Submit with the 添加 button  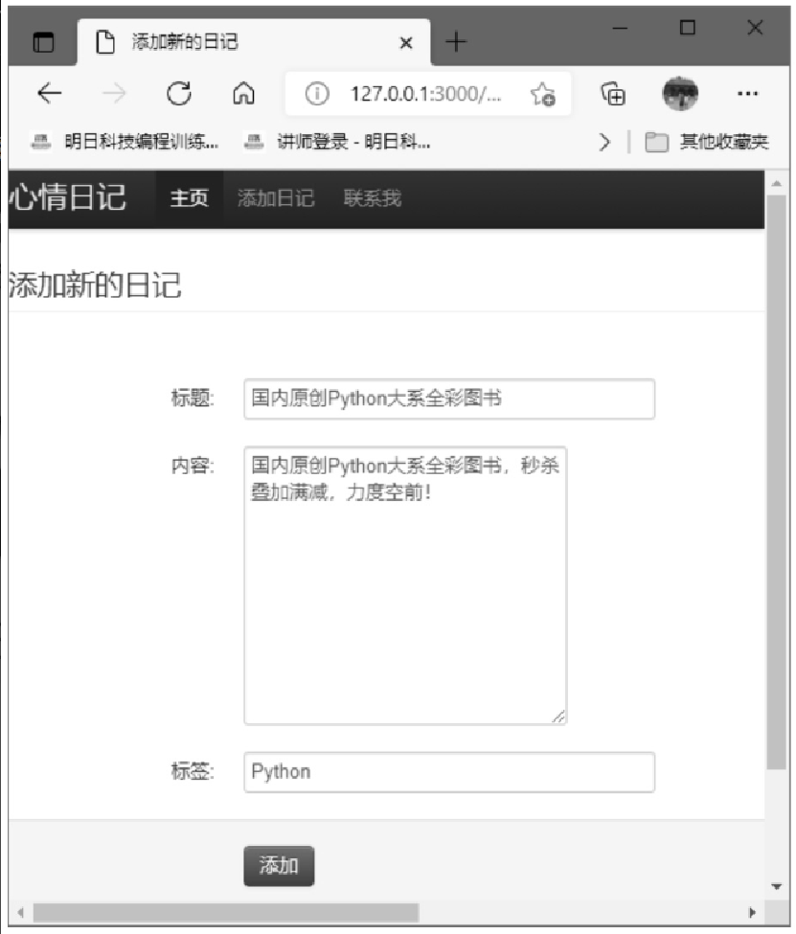click(279, 865)
